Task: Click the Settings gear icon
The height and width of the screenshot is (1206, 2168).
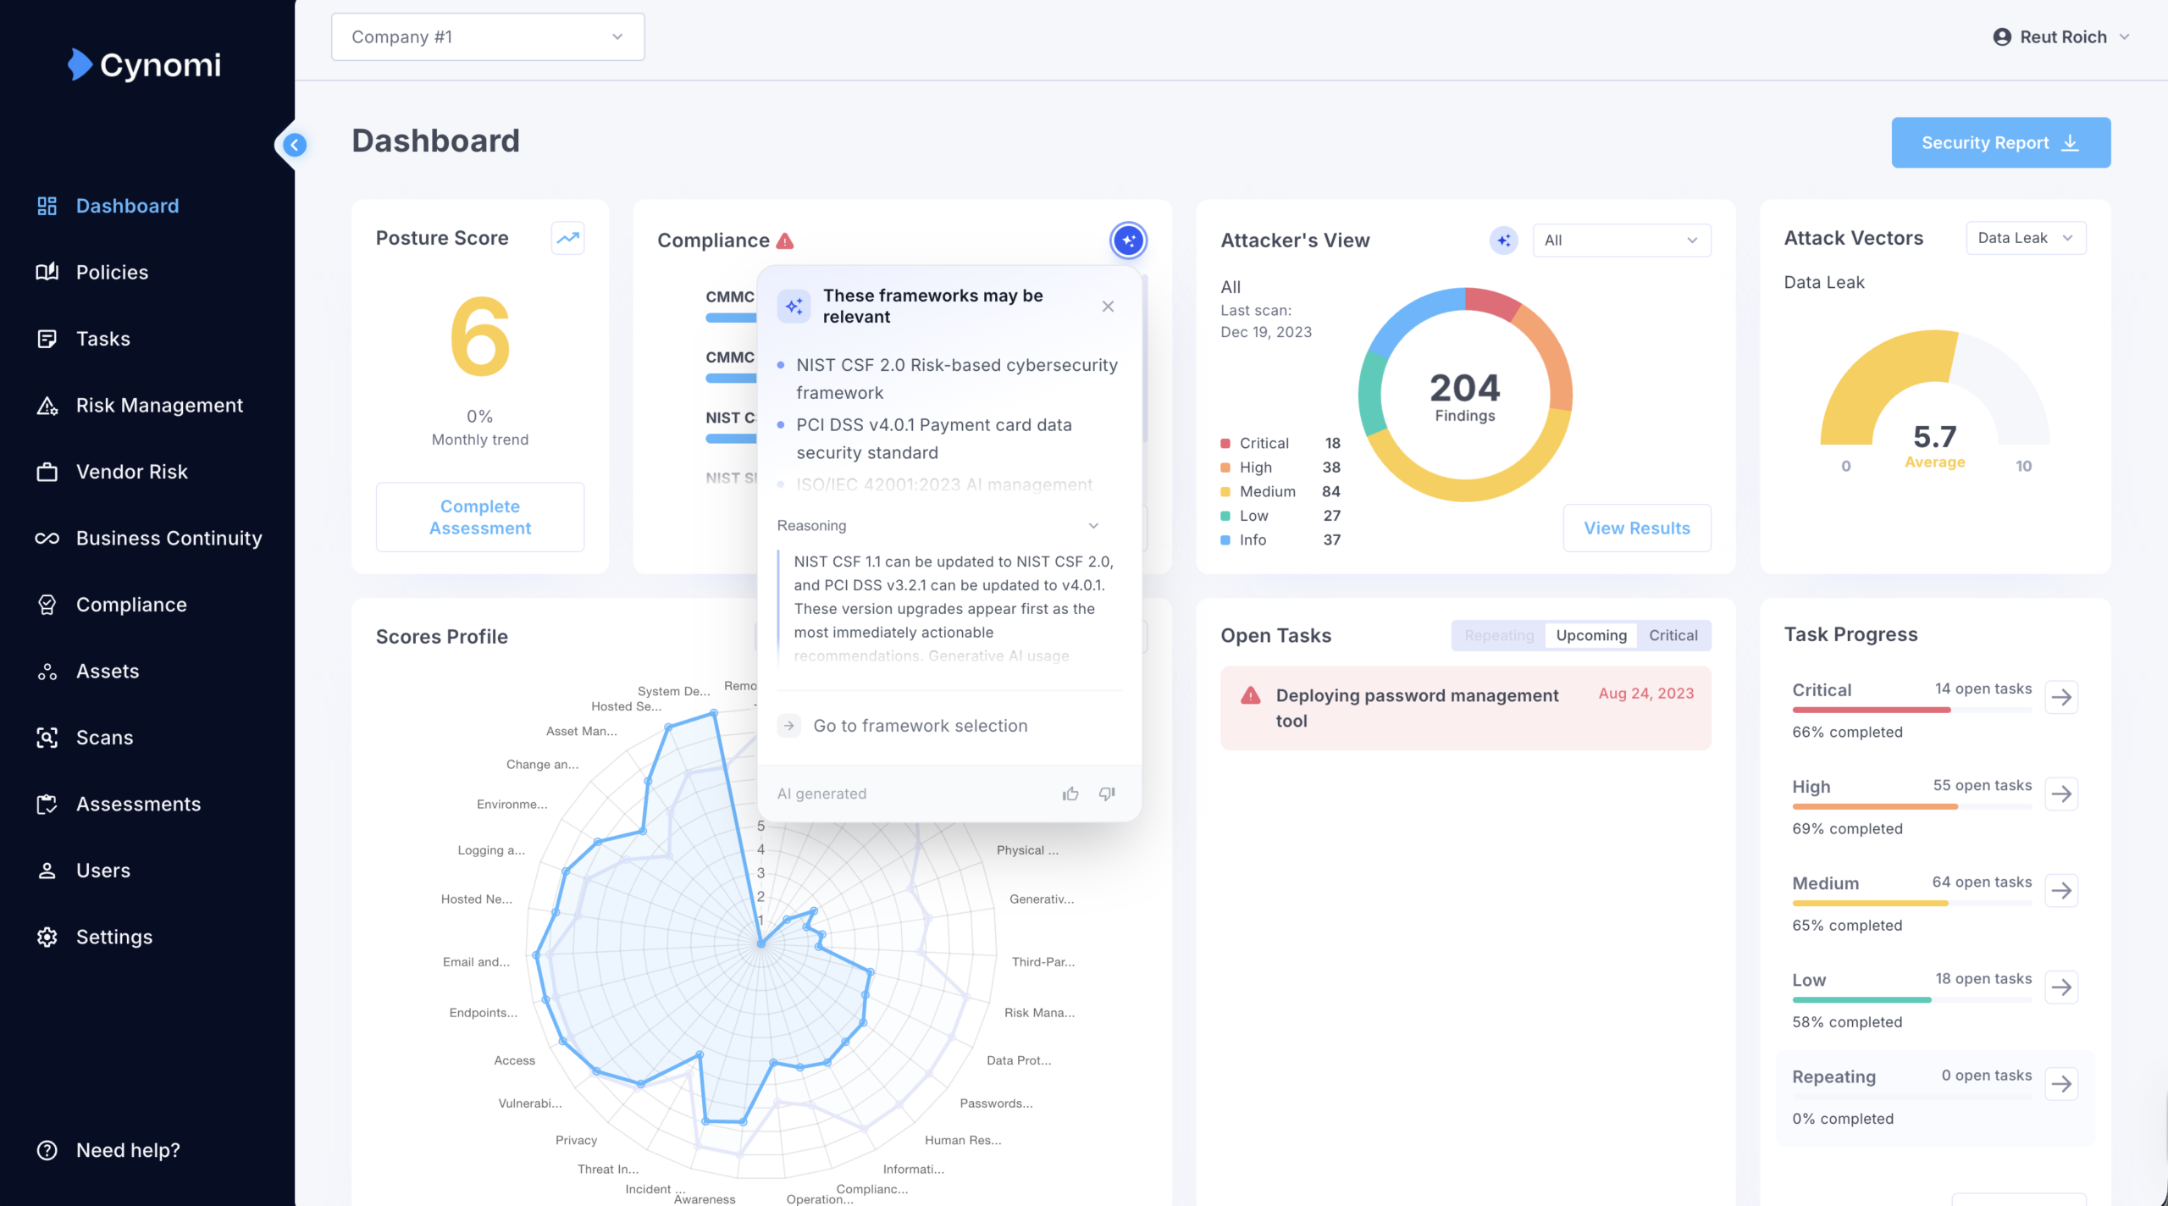Action: (47, 938)
